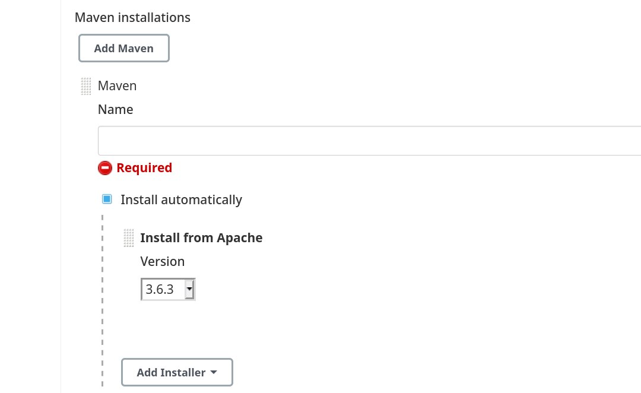Open the Maven Version 3.6.3 dropdown
This screenshot has height=393, width=641.
coord(168,290)
